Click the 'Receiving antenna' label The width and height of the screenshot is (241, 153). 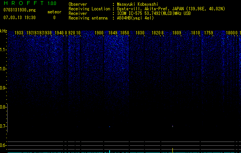(x=88, y=18)
